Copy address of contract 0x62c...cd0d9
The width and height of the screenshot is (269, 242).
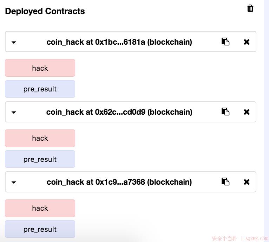tap(225, 112)
